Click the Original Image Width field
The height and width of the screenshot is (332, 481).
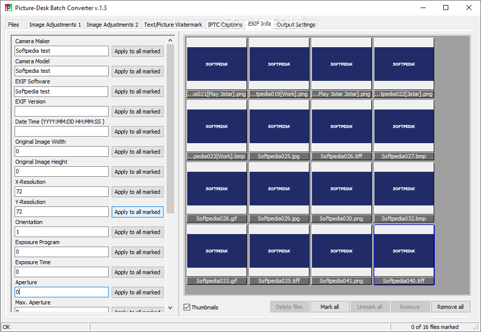[x=61, y=151]
